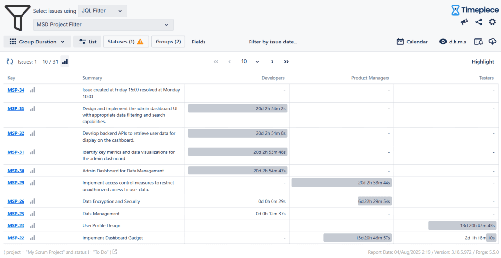Refresh the issues list
This screenshot has height=258, width=501.
pyautogui.click(x=10, y=61)
